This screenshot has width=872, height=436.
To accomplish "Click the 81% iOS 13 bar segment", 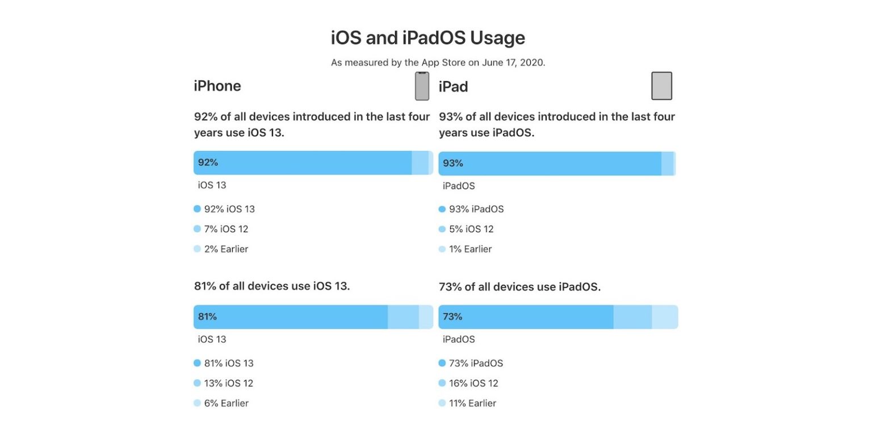I will 290,317.
